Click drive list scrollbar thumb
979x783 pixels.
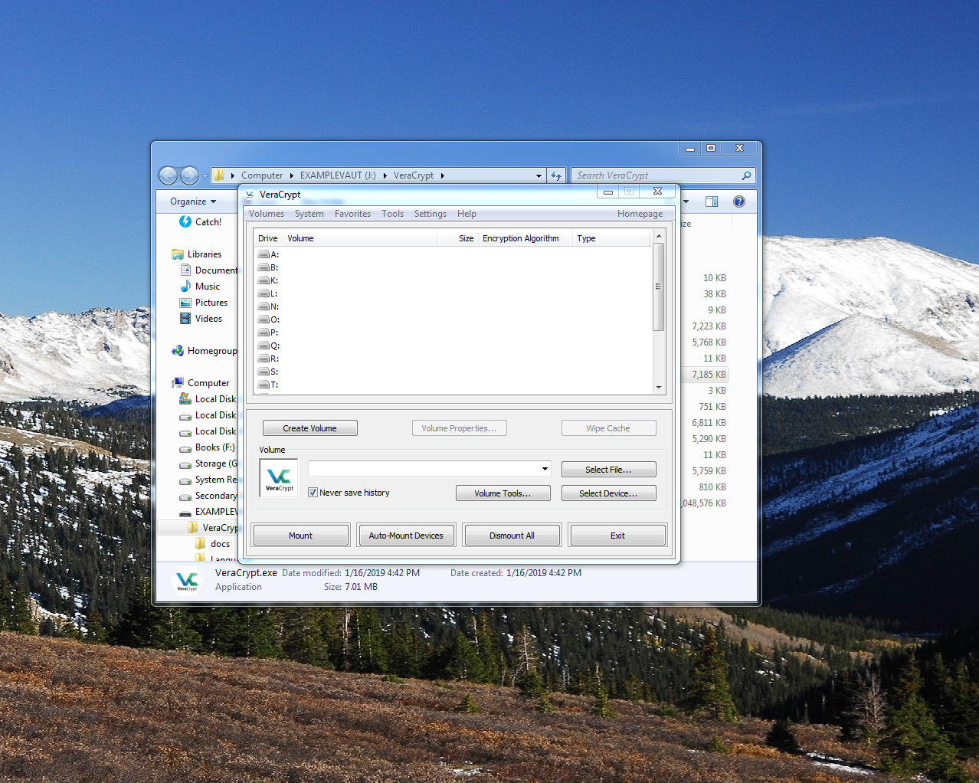tap(658, 287)
